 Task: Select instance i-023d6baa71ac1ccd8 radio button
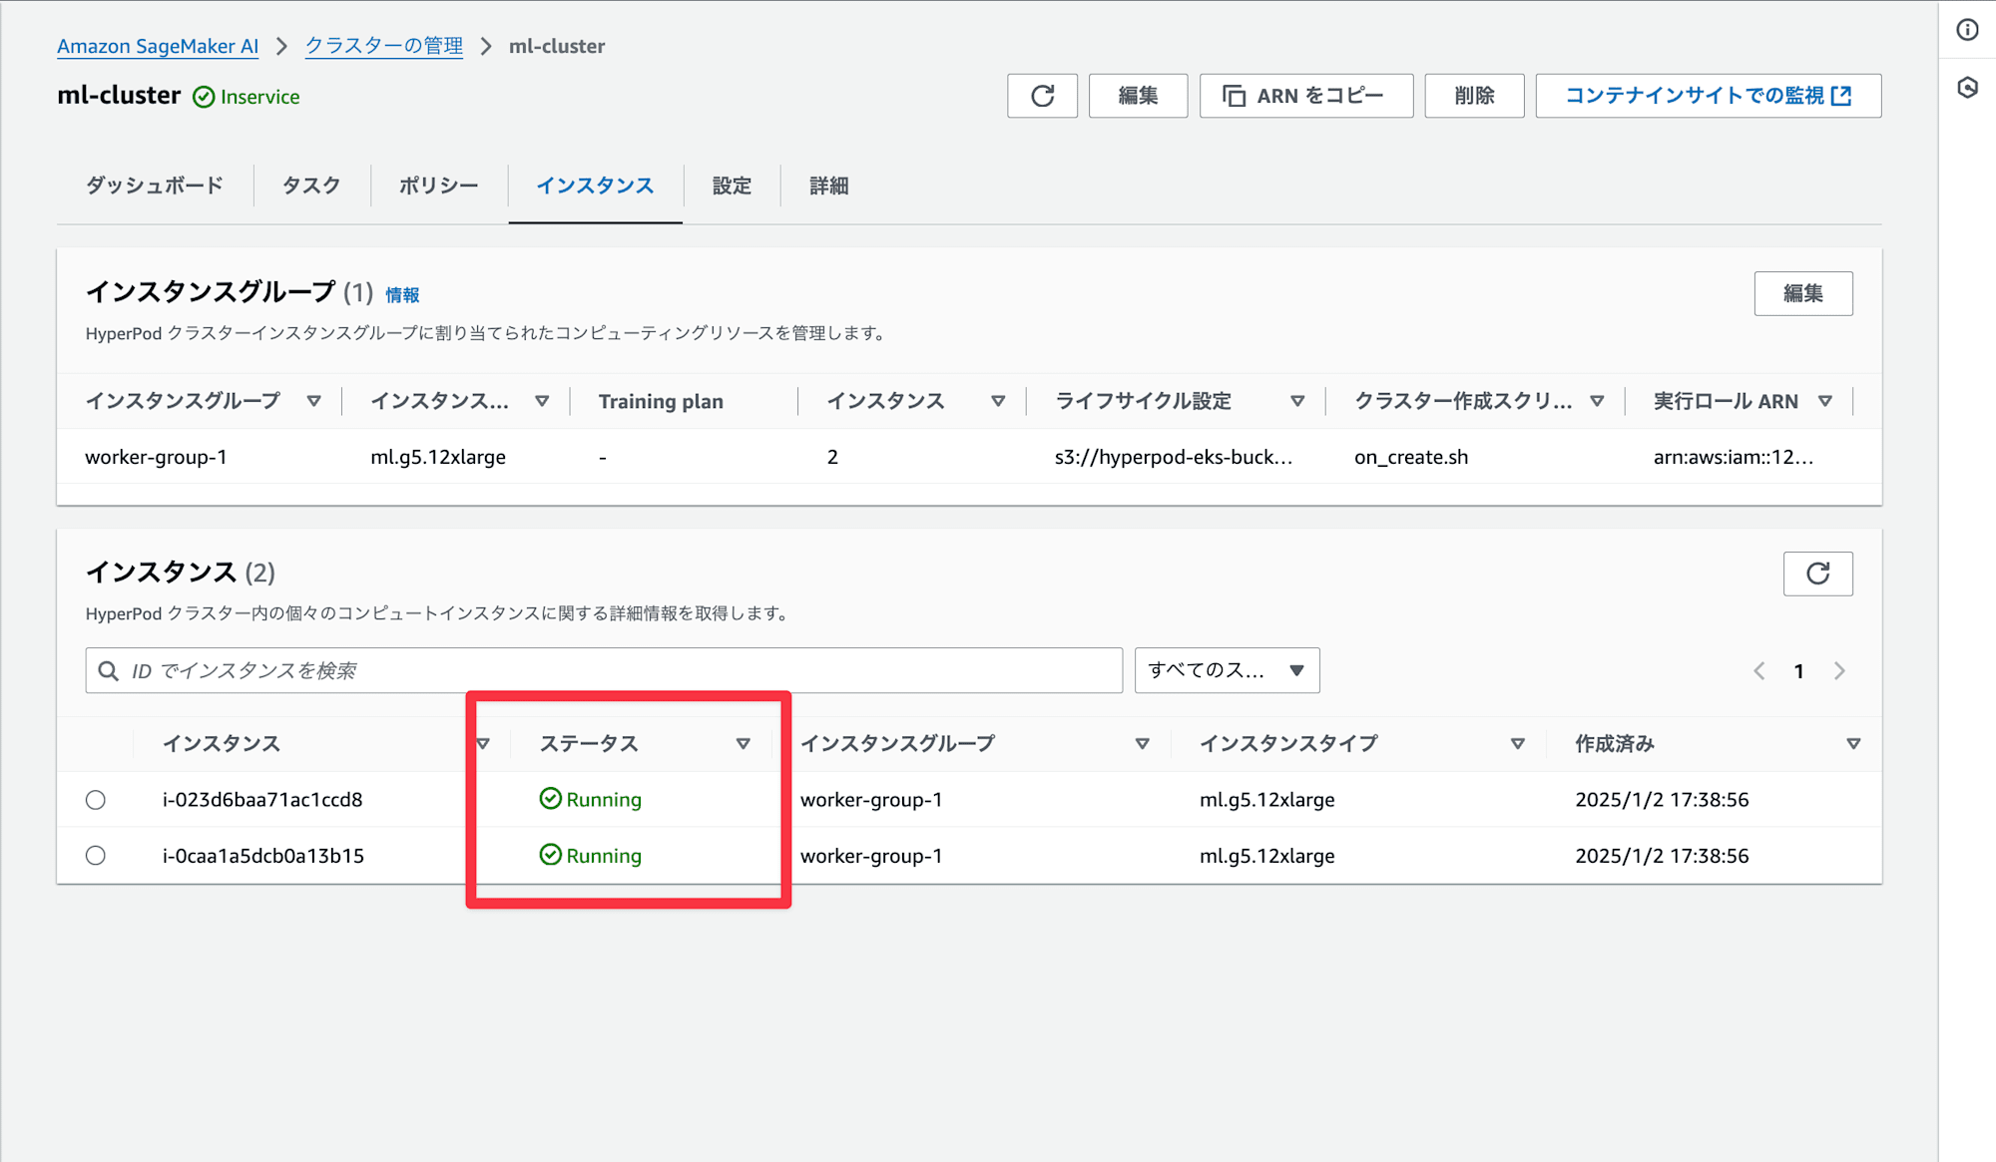tap(96, 800)
